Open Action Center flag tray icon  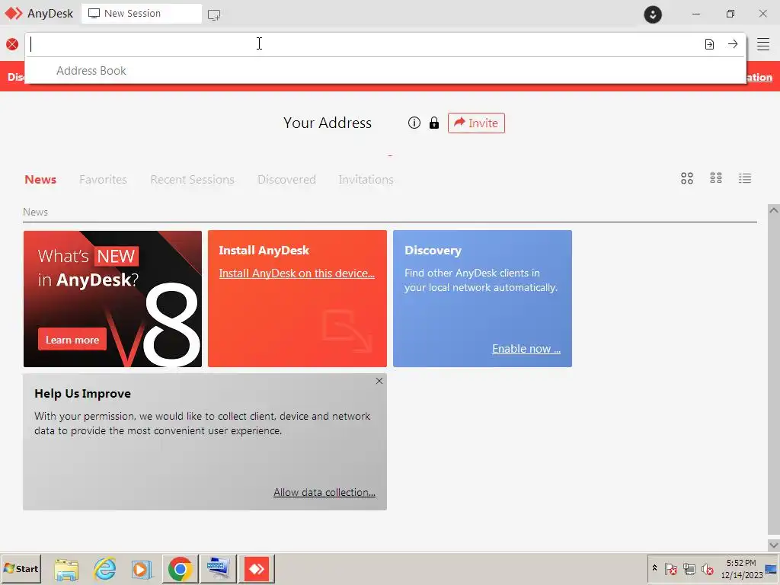670,568
